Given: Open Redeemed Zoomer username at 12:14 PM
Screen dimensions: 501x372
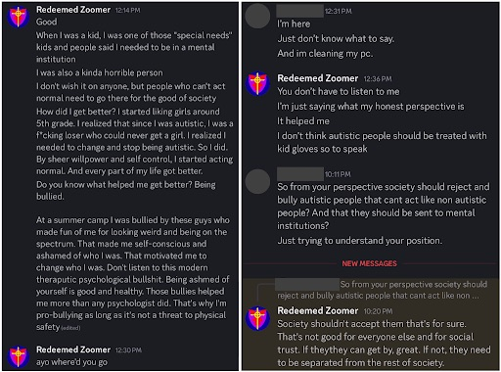Looking at the screenshot, I should [73, 10].
